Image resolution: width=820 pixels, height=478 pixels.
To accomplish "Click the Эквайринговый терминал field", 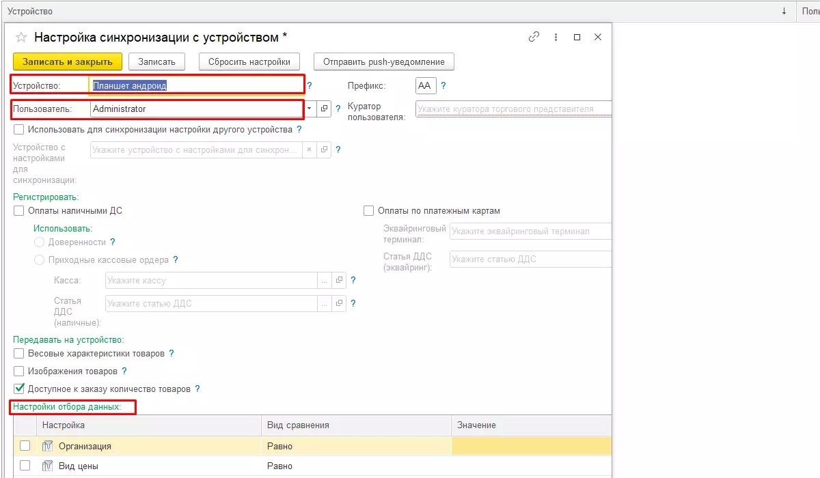I will (x=530, y=231).
